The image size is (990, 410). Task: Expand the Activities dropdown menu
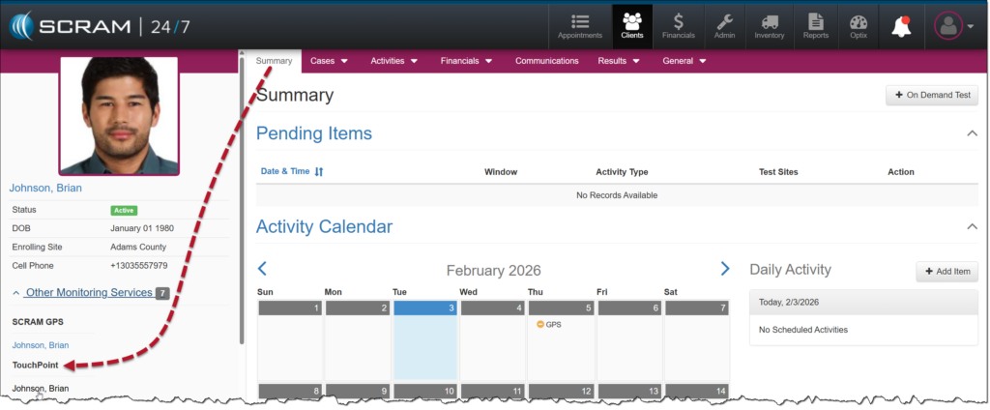(x=393, y=61)
